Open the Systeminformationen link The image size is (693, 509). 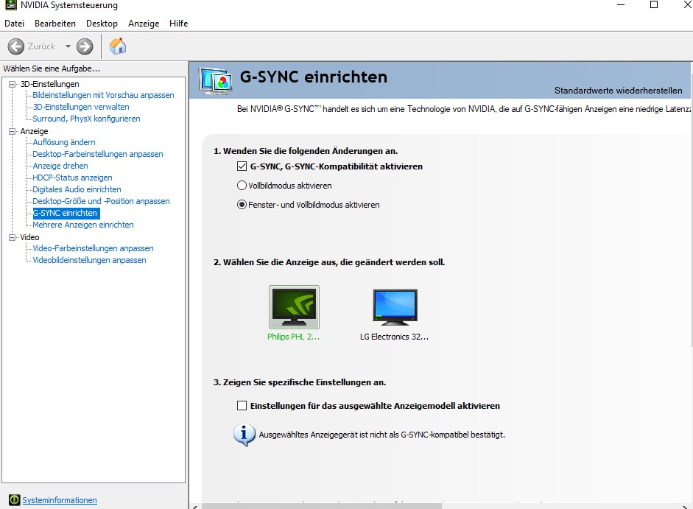pyautogui.click(x=60, y=500)
